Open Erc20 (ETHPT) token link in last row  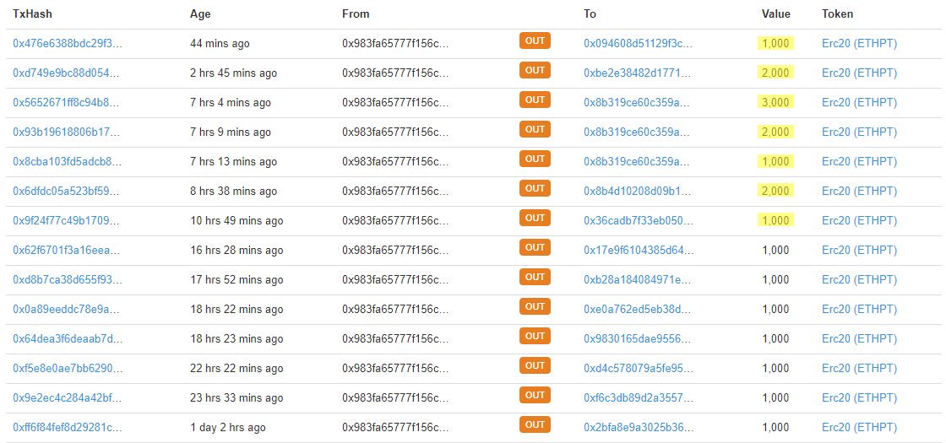coord(859,427)
